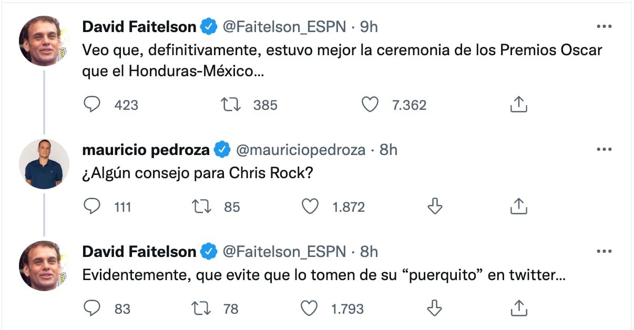634x330 pixels.
Task: Share the bottom Faitelson reply
Action: click(519, 308)
